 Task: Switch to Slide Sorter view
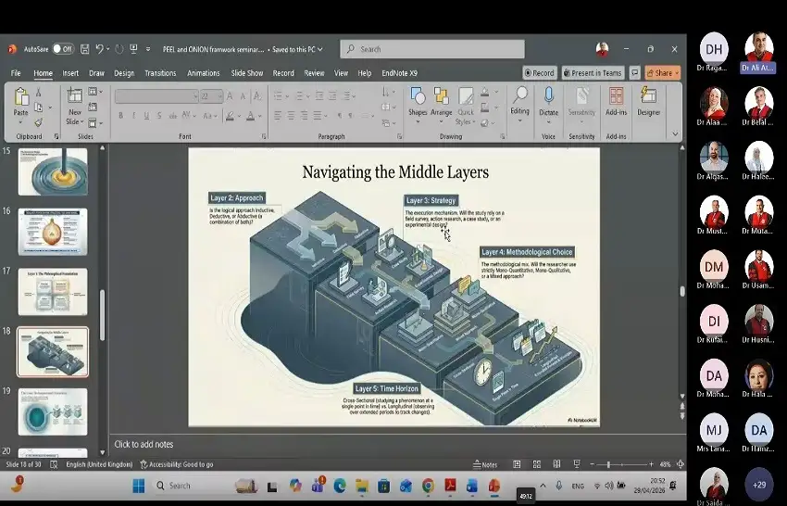tap(536, 464)
